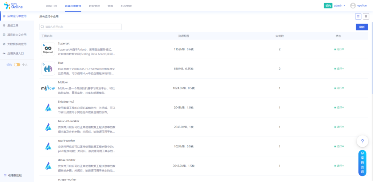Click Superset's 1152MB, 0.6核 resource value
This screenshot has height=182, width=373.
[184, 49]
